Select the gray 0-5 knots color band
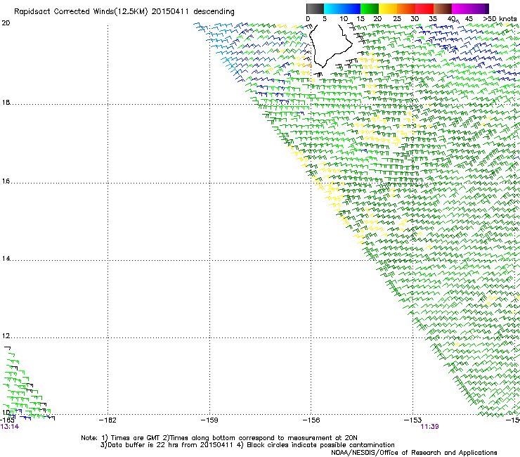520x457 pixels. (315, 8)
